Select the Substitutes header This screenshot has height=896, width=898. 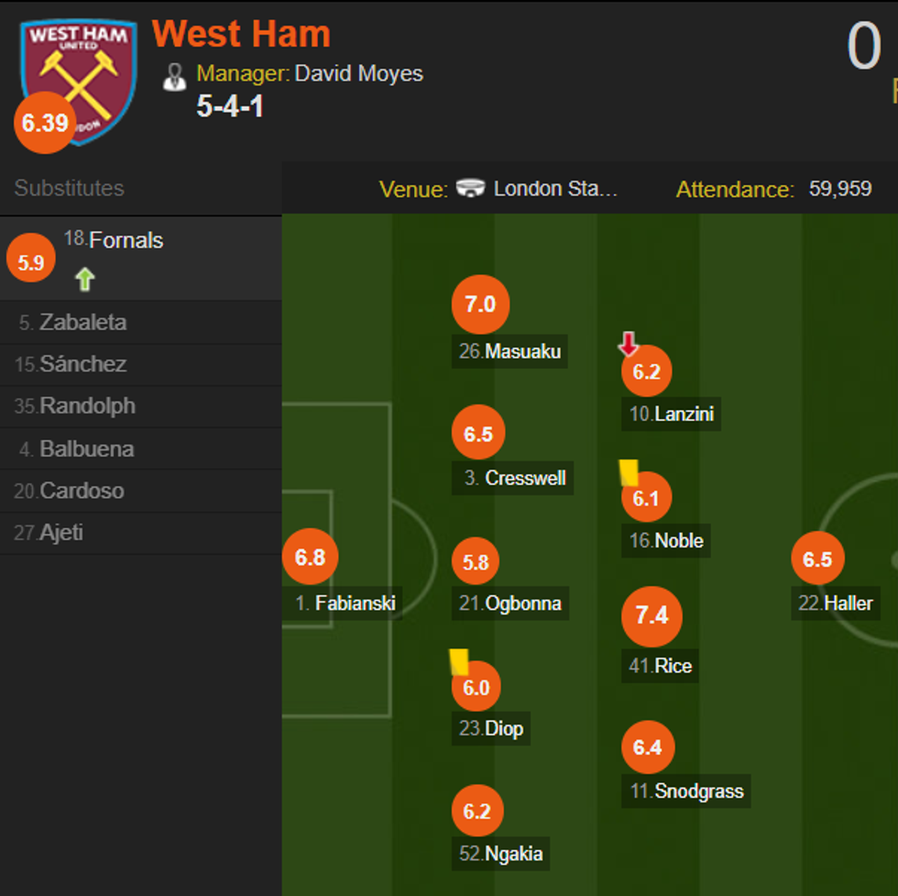pyautogui.click(x=69, y=188)
